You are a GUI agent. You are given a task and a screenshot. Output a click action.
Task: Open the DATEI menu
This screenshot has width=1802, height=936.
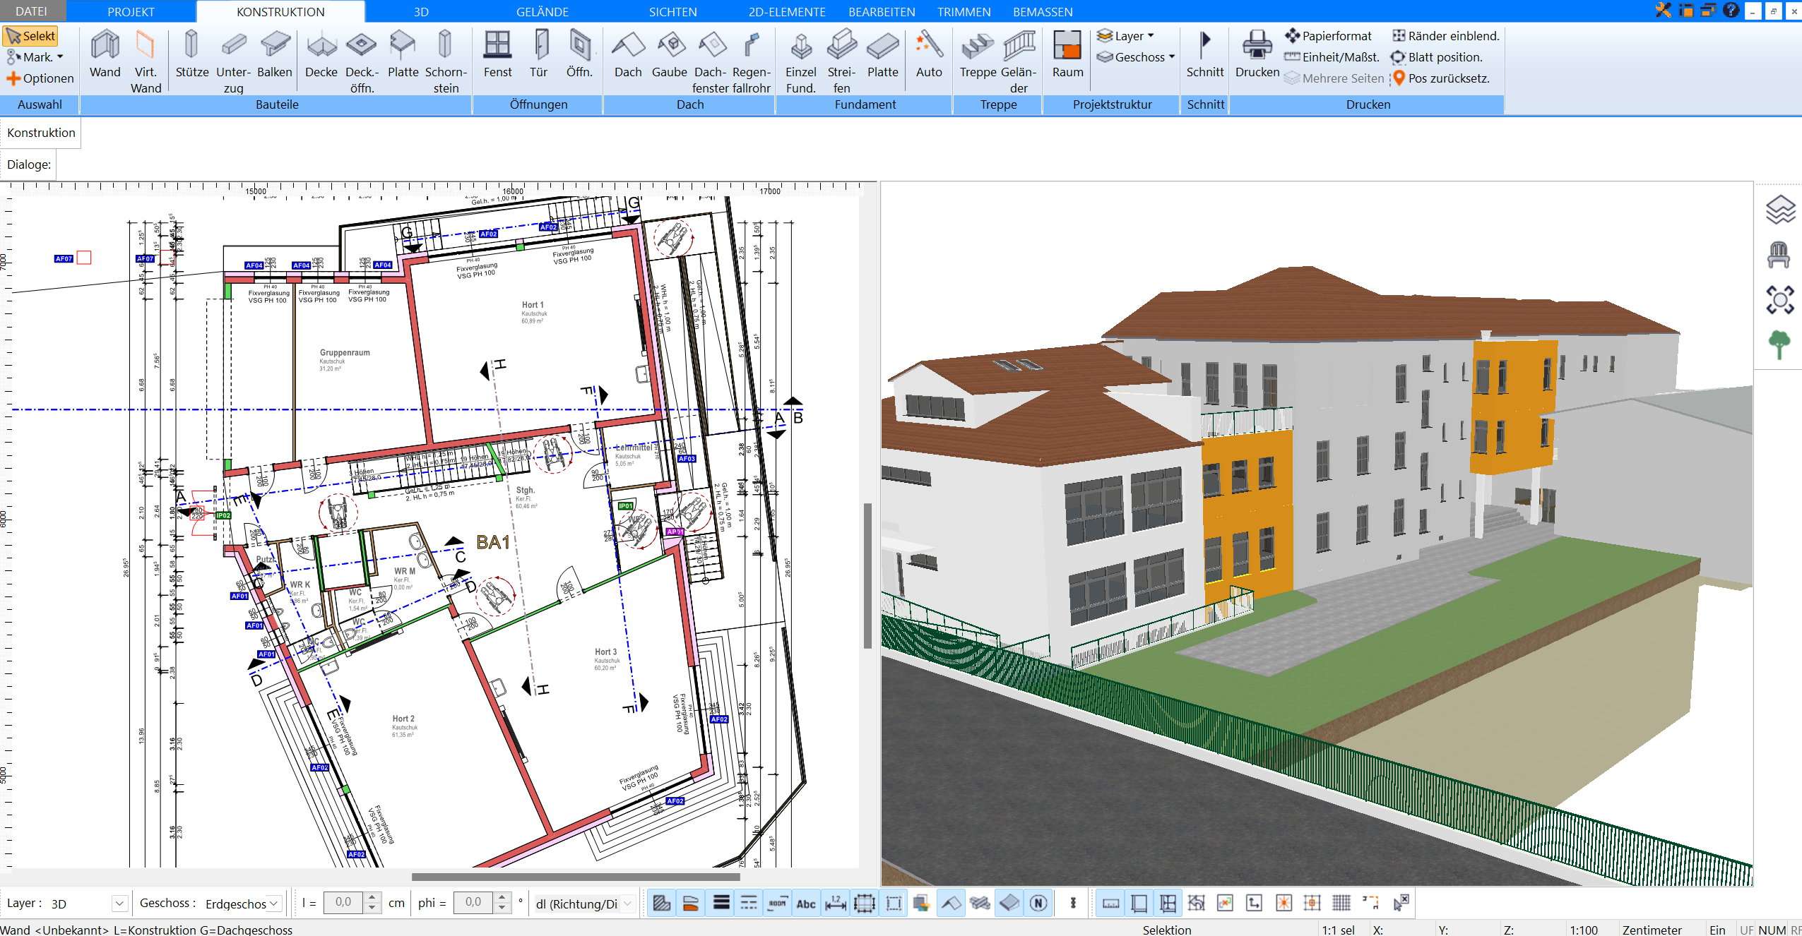(x=31, y=11)
